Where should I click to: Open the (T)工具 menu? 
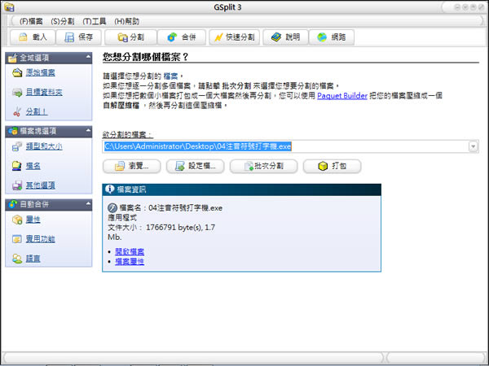[x=95, y=21]
